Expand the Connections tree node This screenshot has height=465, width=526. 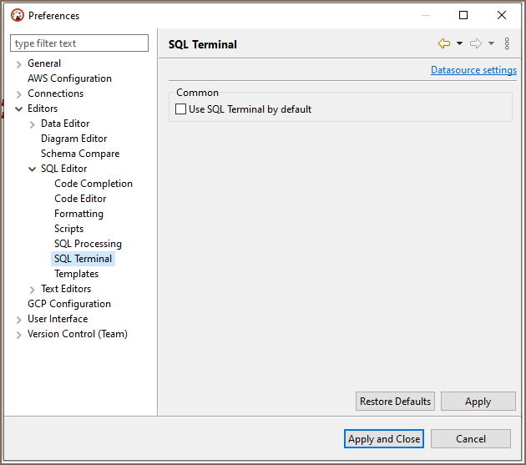tap(18, 94)
